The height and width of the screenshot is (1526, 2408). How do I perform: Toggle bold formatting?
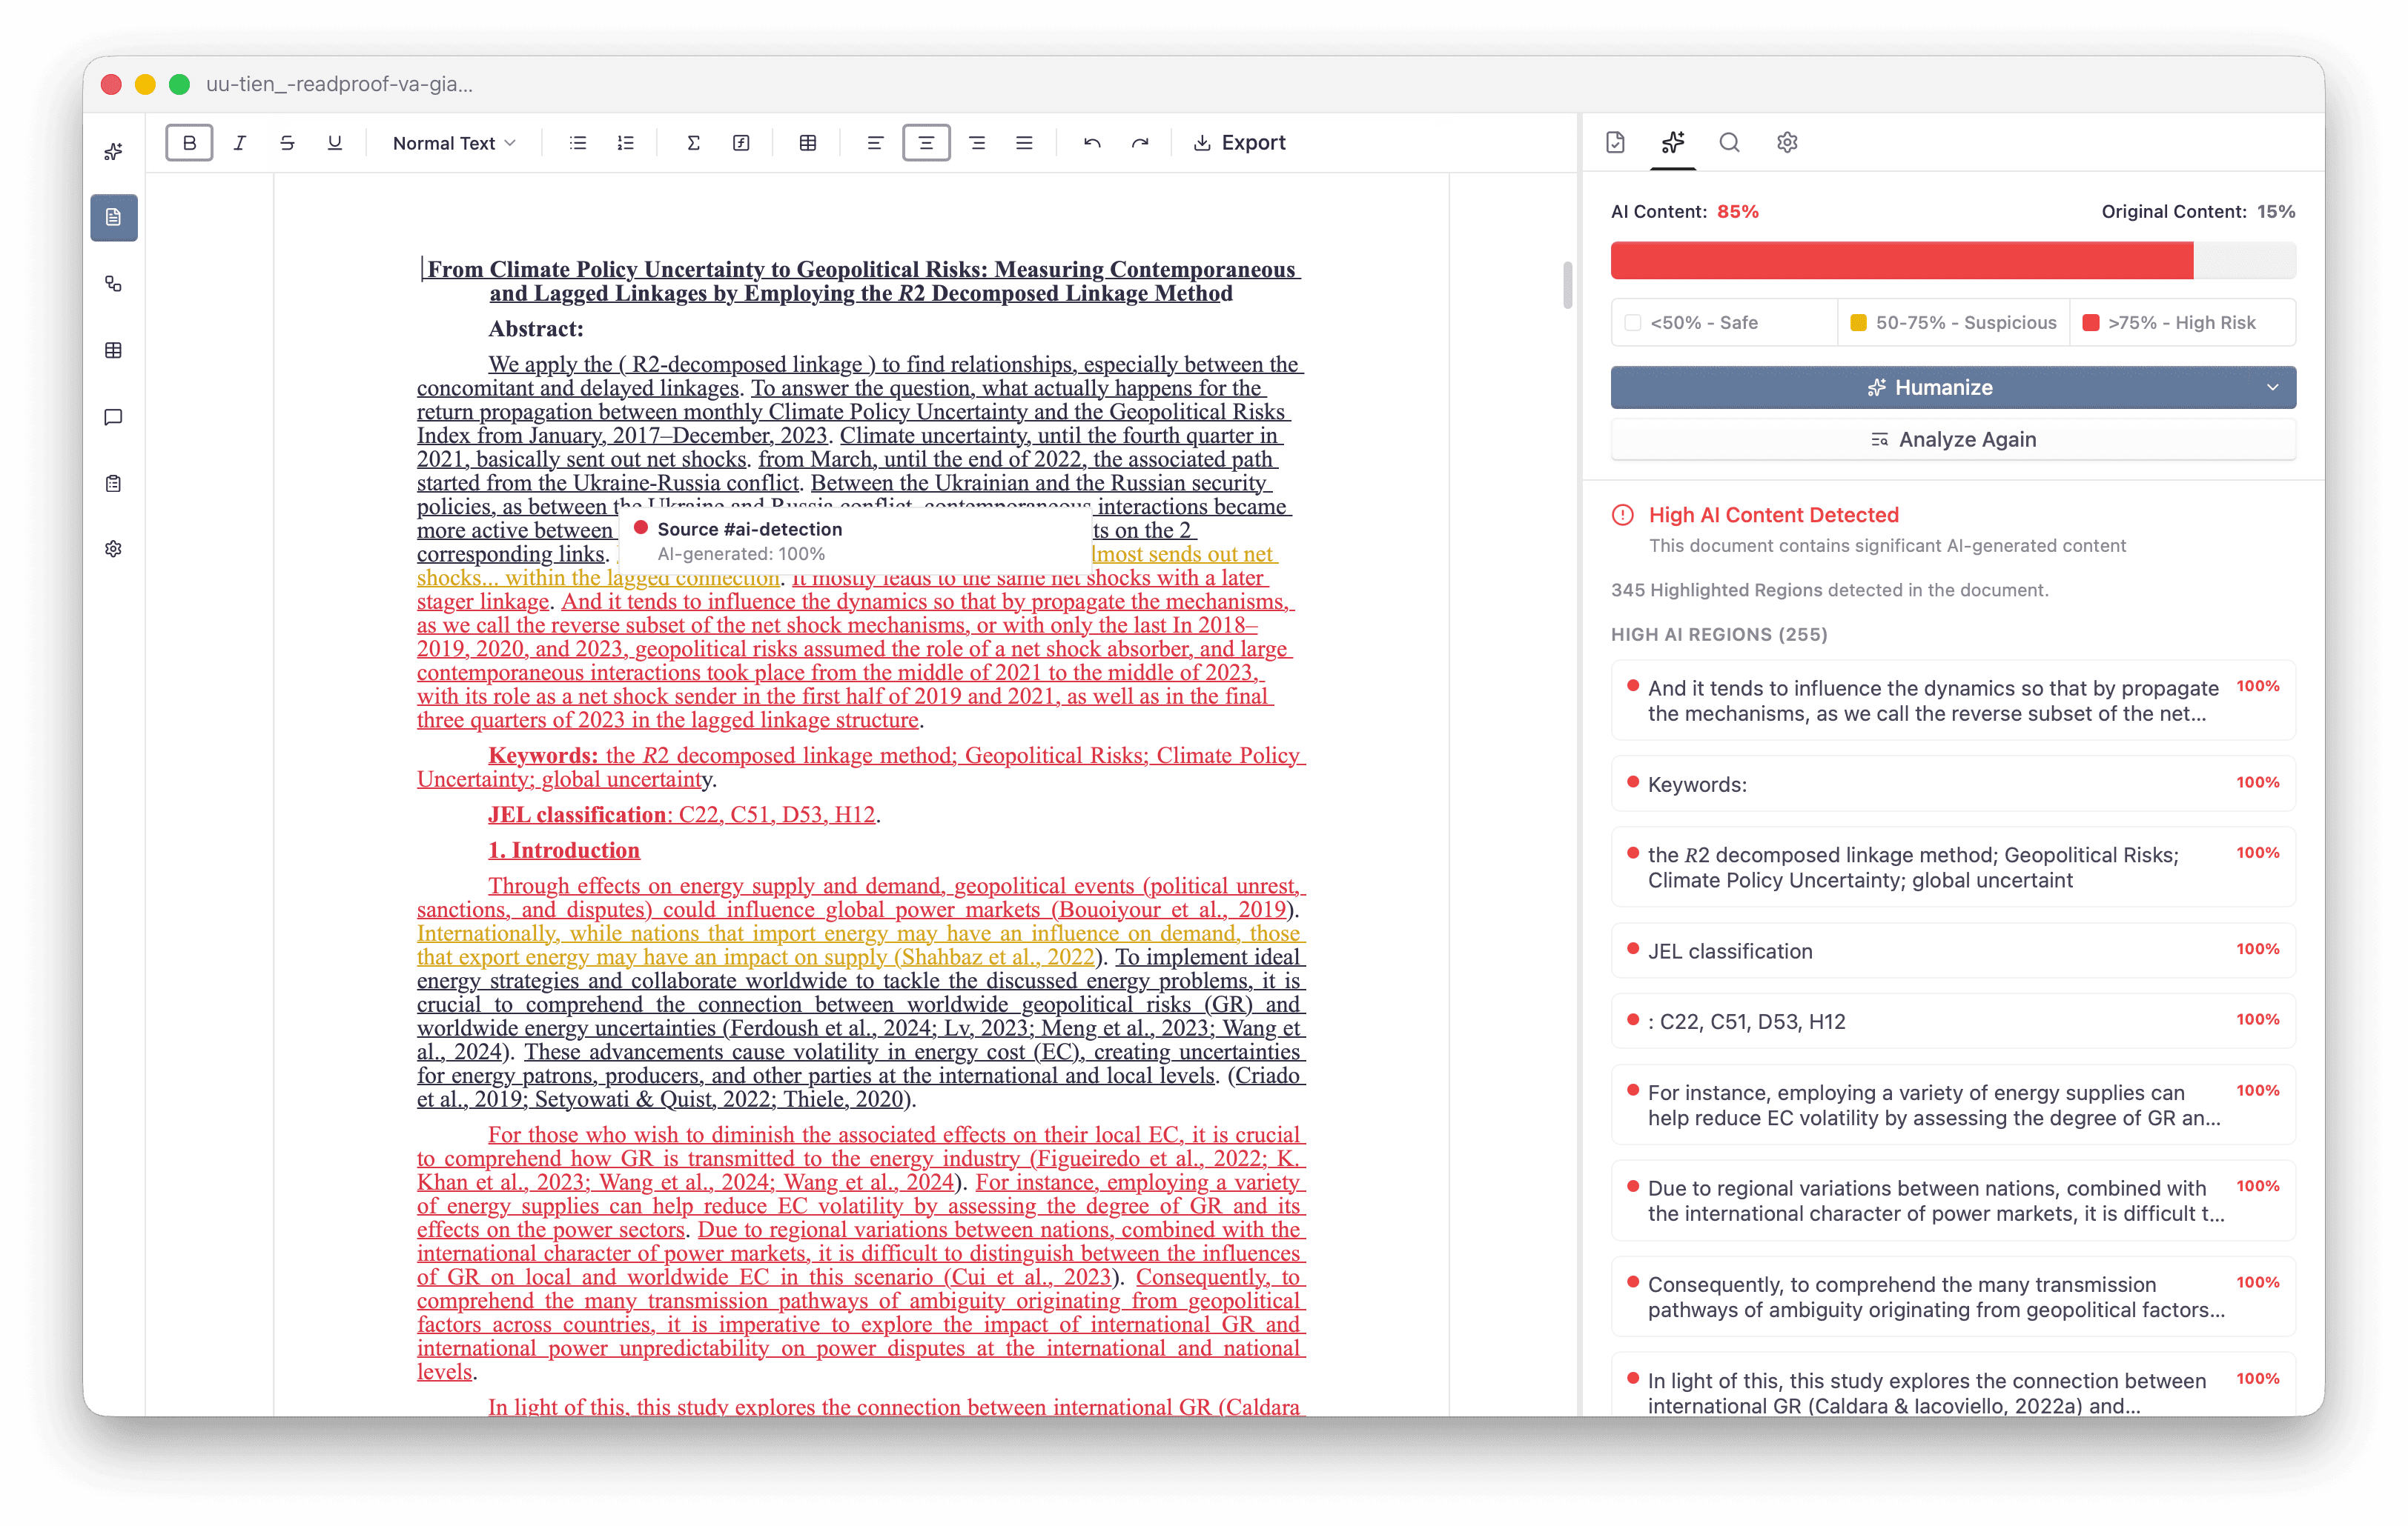189,143
